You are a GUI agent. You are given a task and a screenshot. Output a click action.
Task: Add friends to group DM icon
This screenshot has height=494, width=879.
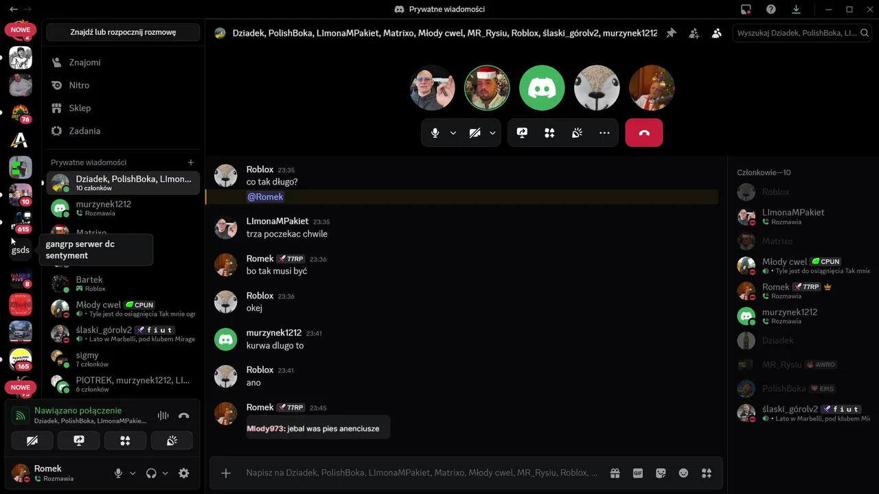pos(694,33)
